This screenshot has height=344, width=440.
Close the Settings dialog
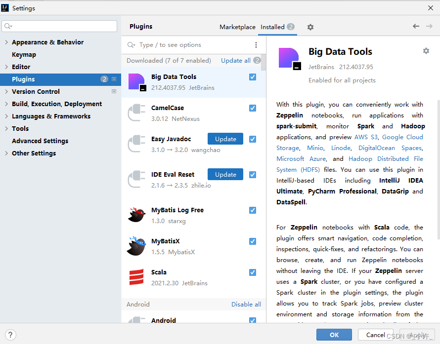(431, 8)
